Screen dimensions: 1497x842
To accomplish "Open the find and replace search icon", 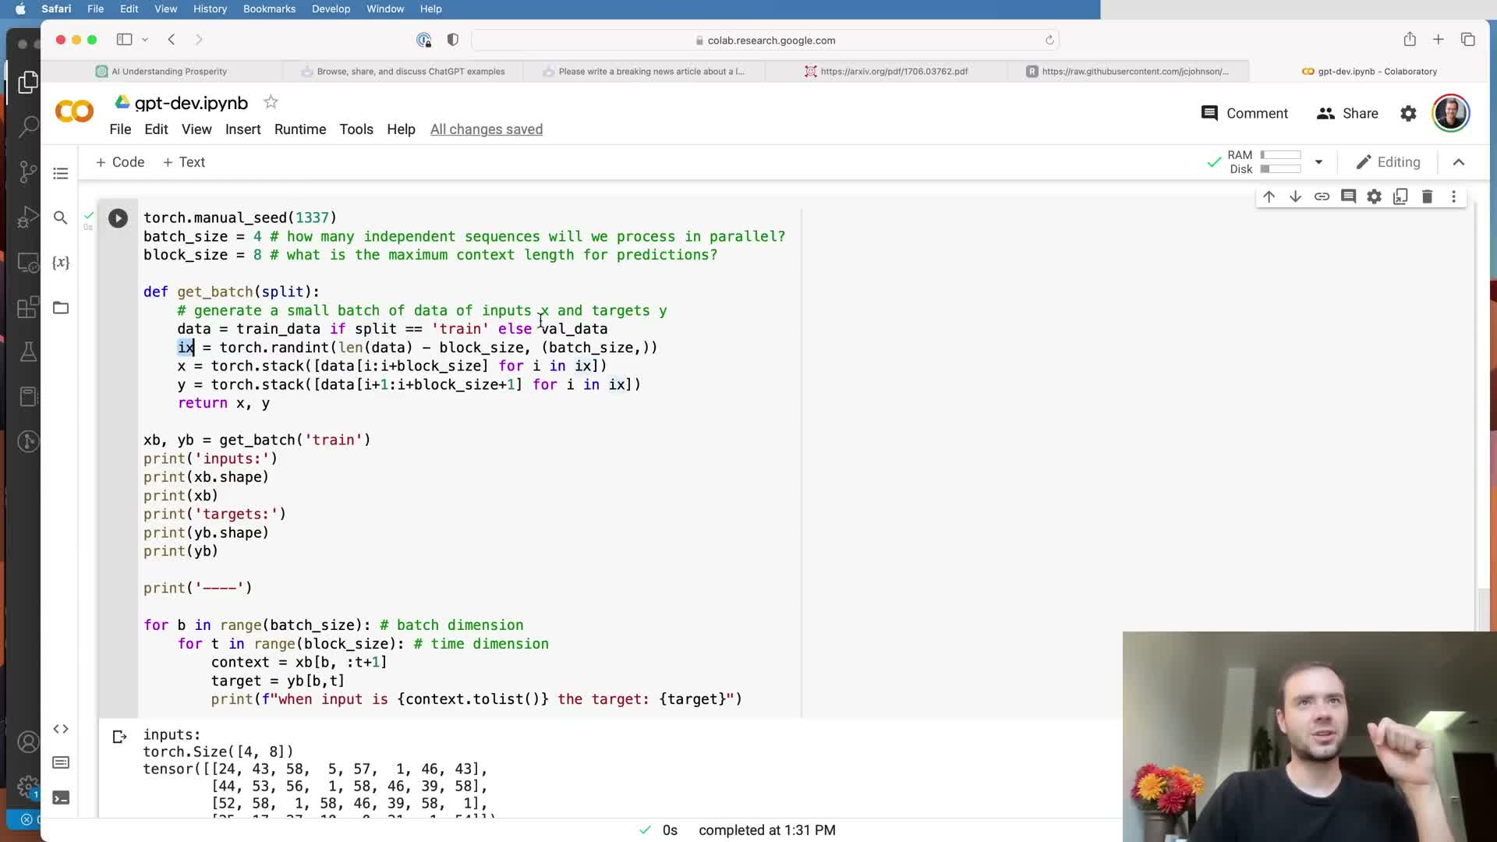I will point(61,218).
